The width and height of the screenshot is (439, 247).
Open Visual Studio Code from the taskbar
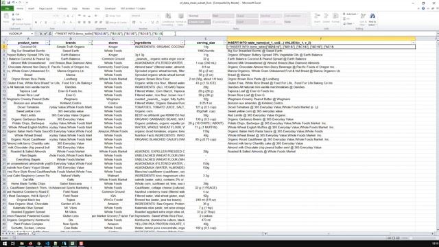(47, 244)
